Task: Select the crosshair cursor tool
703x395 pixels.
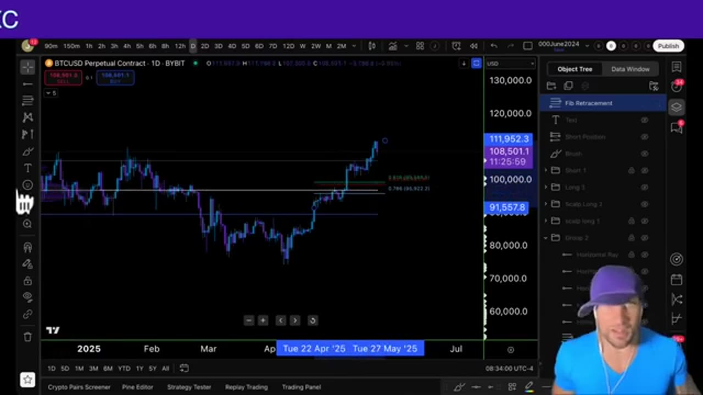Action: (27, 67)
